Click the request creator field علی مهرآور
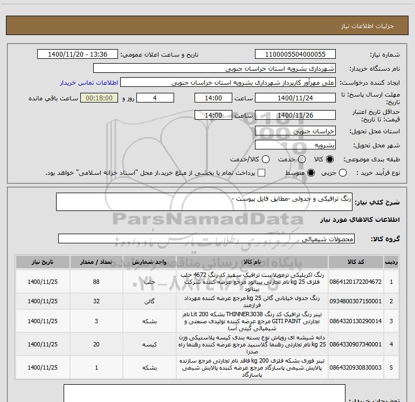 point(228,83)
